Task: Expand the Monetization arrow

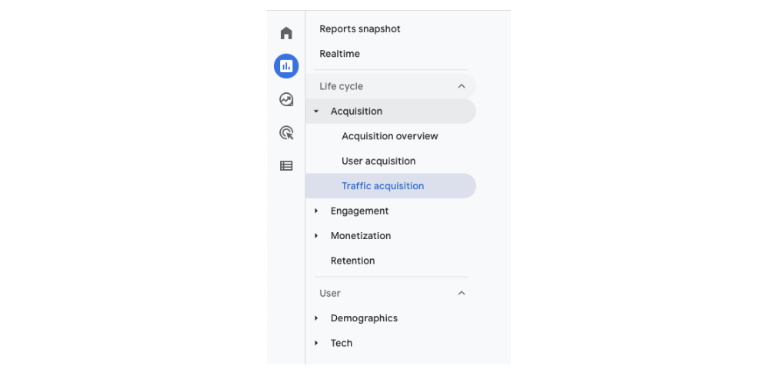Action: point(316,236)
